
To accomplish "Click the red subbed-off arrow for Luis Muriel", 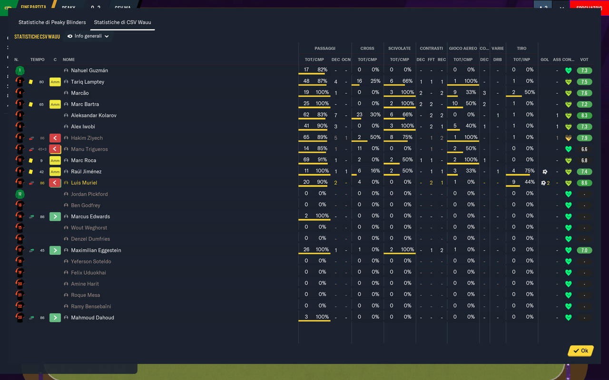I will pos(55,183).
